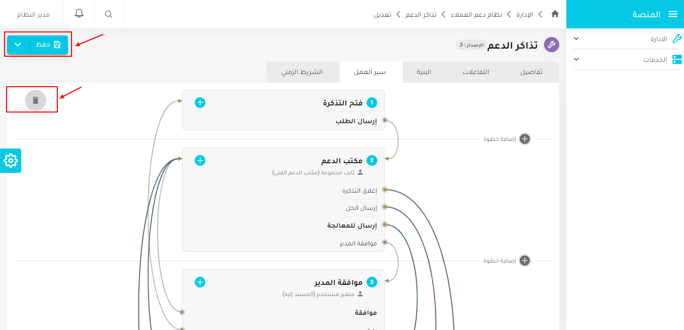This screenshot has height=330, width=684.
Task: Click إضافة خطوة between steps 2 and 3
Action: (524, 261)
